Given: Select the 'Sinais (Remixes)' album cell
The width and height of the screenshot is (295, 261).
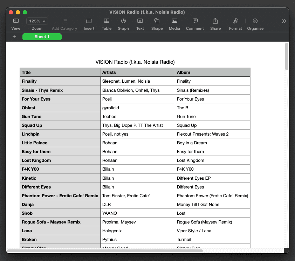Looking at the screenshot, I should [x=213, y=90].
